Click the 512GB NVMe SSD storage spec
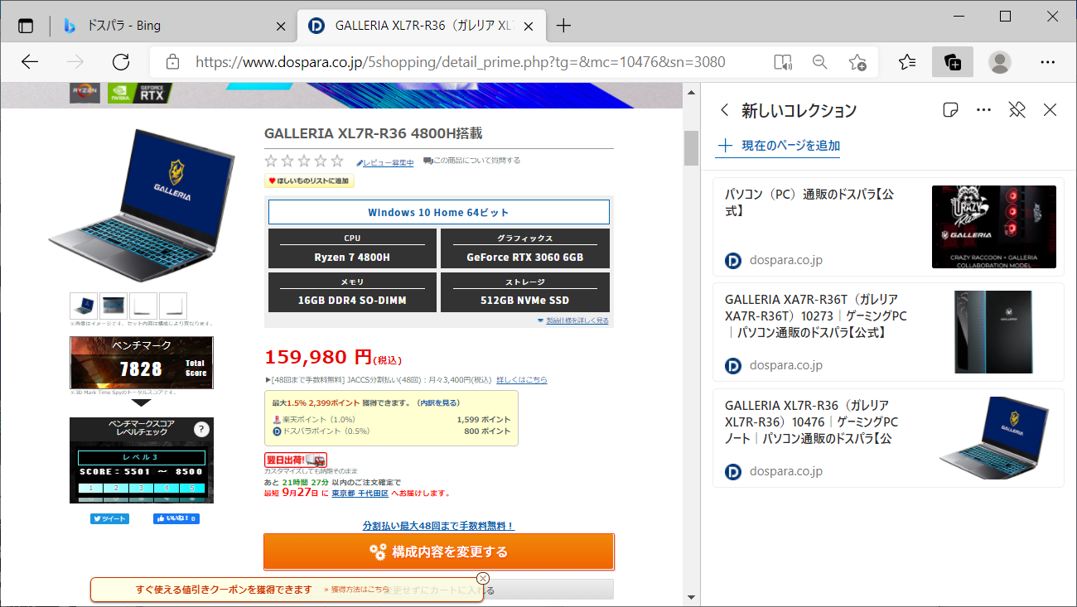Viewport: 1077px width, 607px height. [524, 291]
